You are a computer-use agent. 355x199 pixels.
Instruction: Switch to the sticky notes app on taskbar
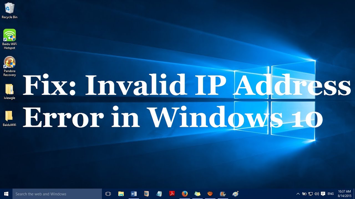point(197,194)
